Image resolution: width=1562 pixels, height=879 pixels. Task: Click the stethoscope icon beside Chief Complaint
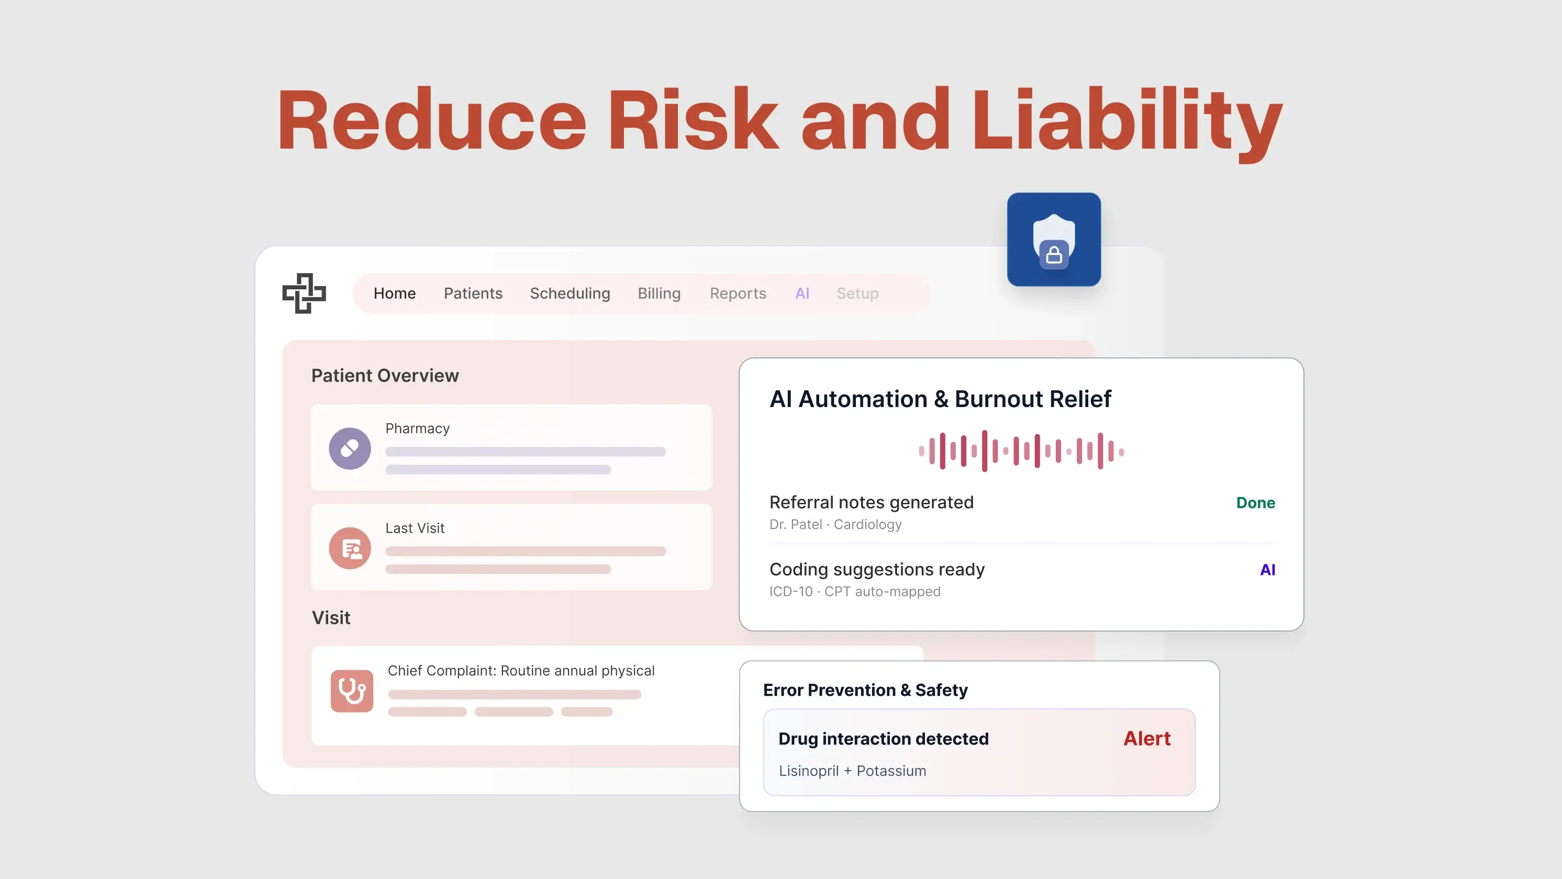[352, 691]
